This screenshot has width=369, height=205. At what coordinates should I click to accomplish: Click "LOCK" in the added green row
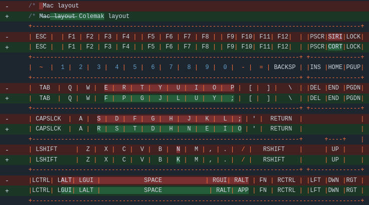353,46
